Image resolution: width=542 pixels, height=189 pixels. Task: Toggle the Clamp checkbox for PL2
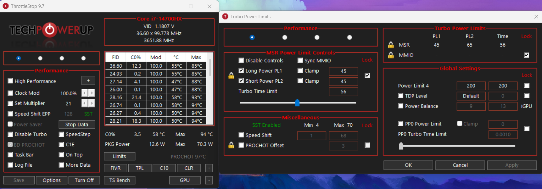(300, 81)
